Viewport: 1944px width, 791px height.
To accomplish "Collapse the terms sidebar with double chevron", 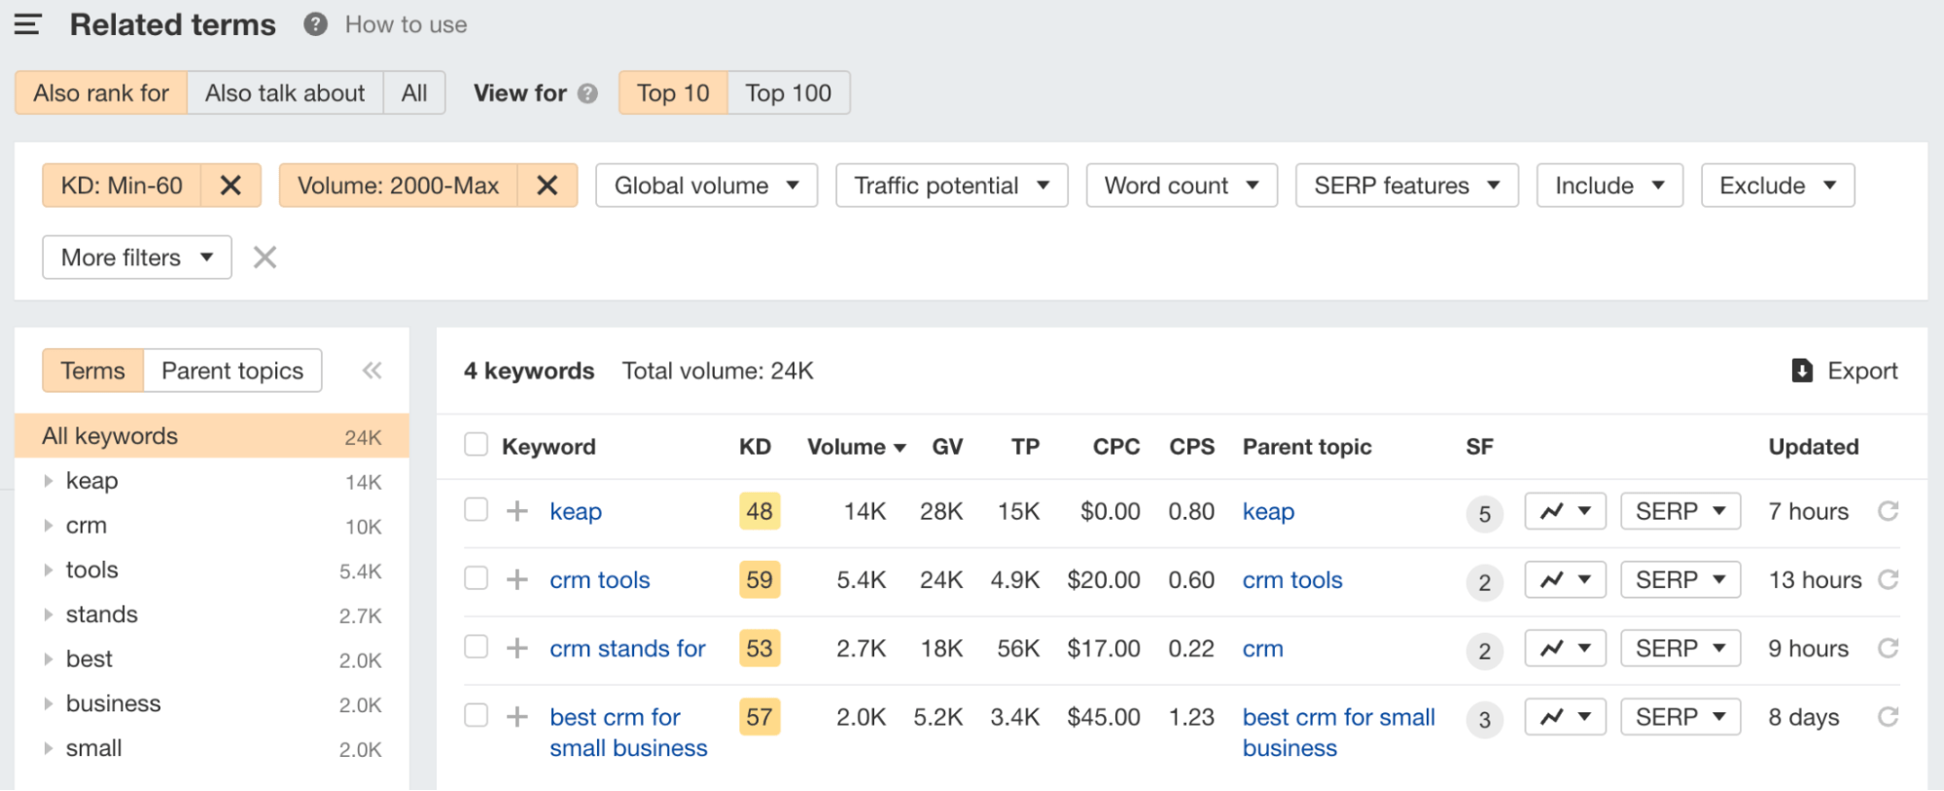I will (x=371, y=370).
